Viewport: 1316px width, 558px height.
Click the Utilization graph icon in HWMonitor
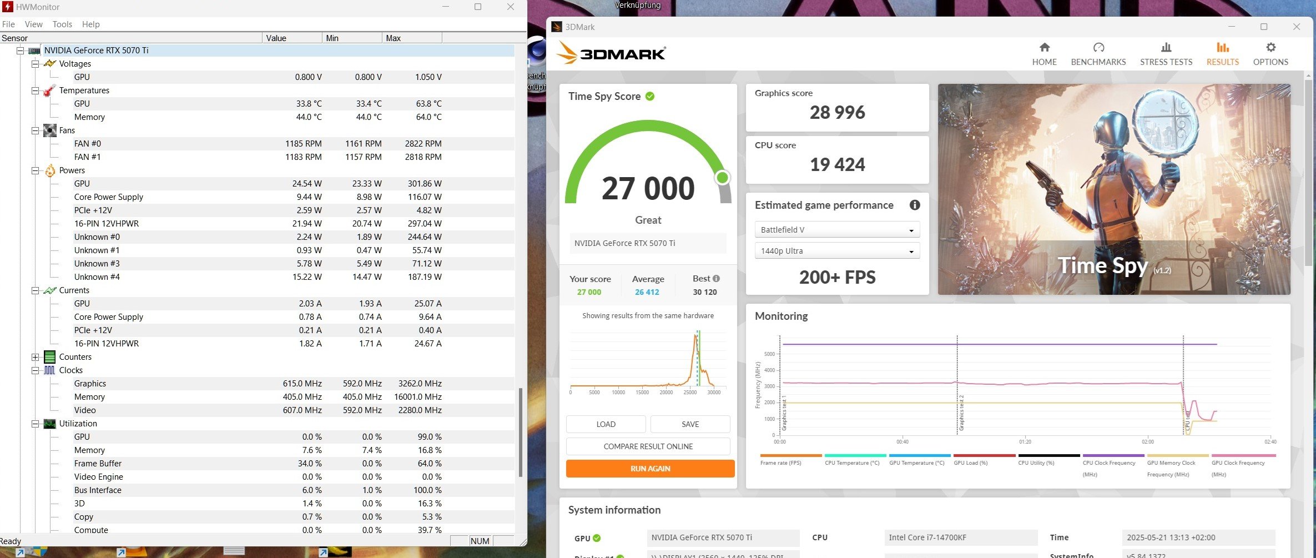(50, 424)
